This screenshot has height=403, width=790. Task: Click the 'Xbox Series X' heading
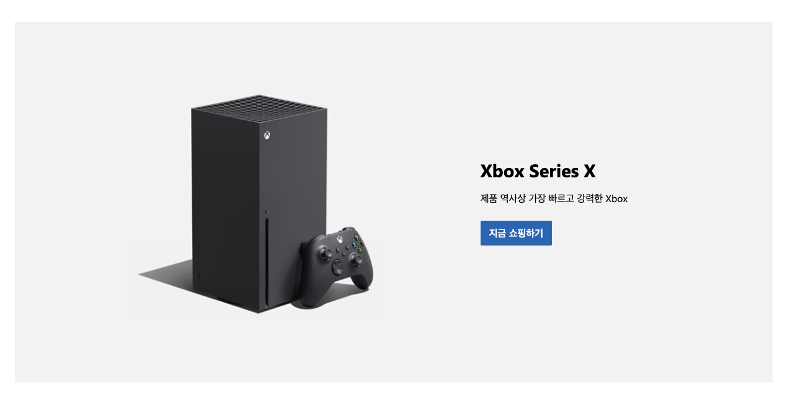(538, 171)
